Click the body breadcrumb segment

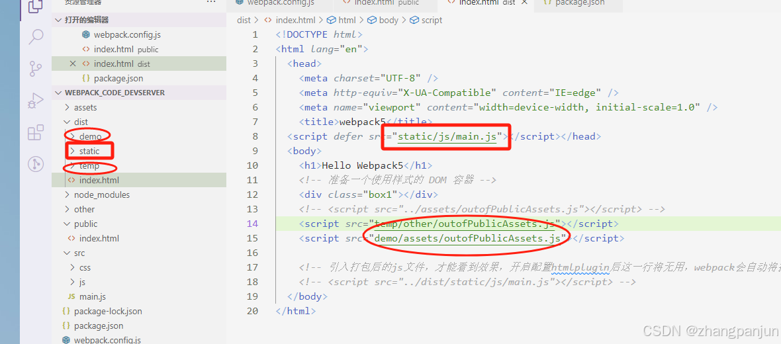pos(389,20)
